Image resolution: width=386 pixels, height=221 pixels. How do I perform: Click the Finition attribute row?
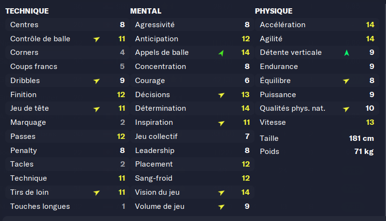click(x=67, y=95)
